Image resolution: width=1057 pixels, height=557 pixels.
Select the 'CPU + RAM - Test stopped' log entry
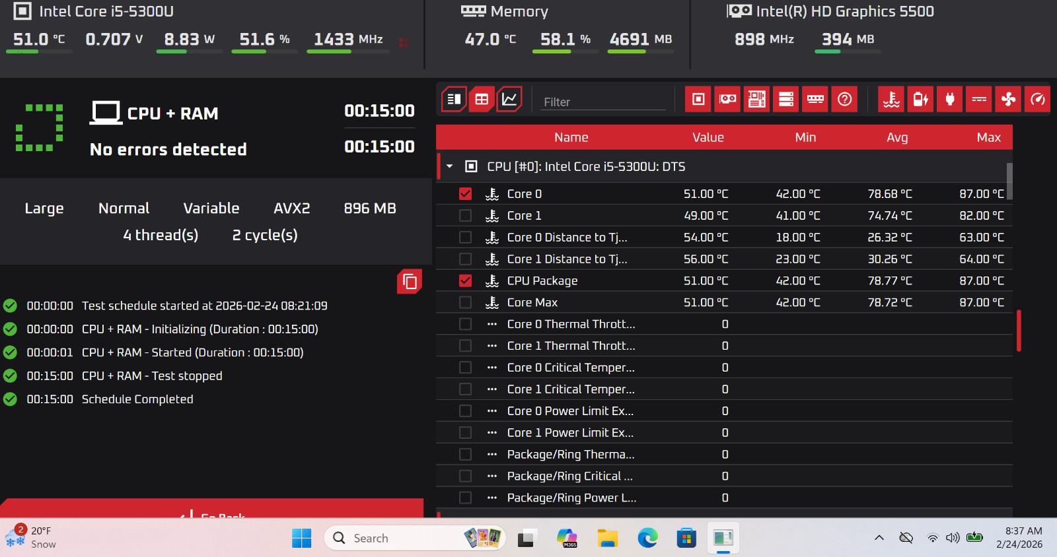pos(152,376)
